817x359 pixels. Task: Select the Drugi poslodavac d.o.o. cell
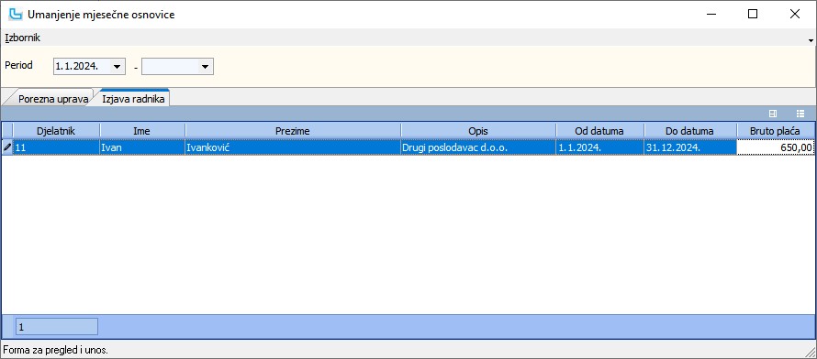pos(478,148)
